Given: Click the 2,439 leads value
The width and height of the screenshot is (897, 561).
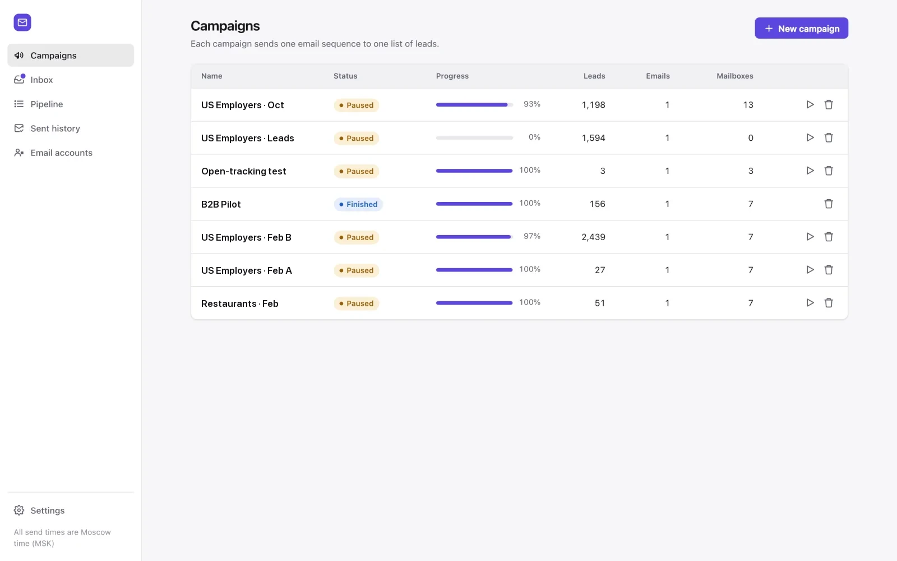Looking at the screenshot, I should [x=593, y=237].
